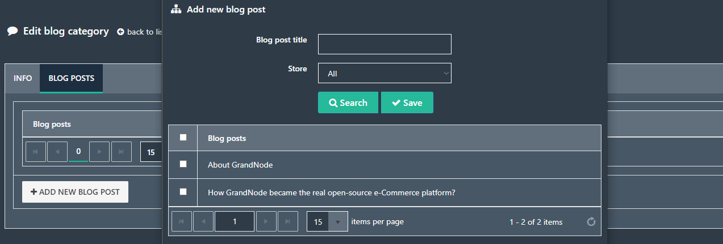This screenshot has width=723, height=244.
Task: Check the About GrandNode blog post
Action: click(183, 164)
